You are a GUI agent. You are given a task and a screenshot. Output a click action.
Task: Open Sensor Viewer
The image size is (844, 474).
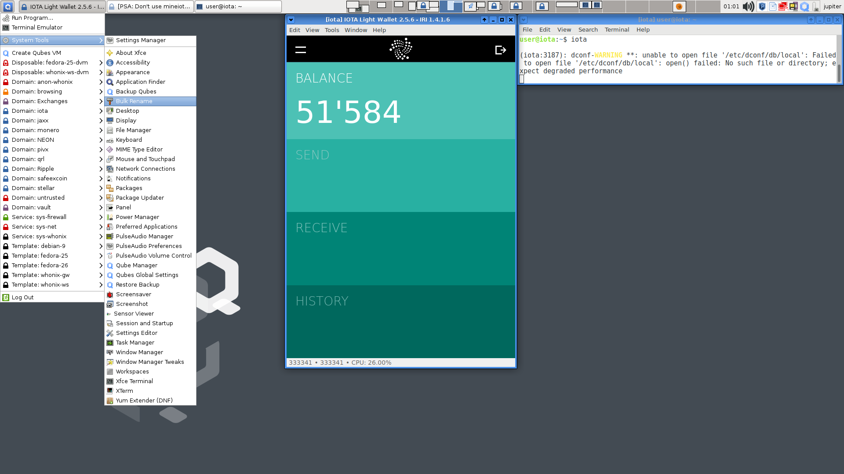point(150,314)
